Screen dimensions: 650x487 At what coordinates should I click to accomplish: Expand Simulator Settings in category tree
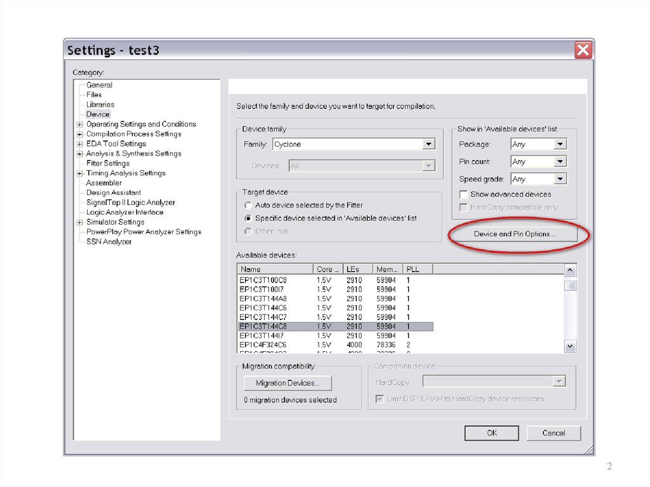[79, 222]
